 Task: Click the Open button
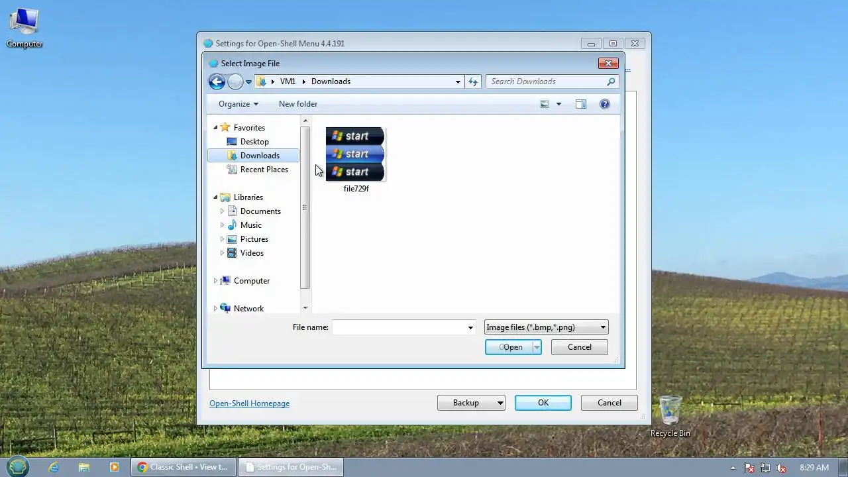coord(509,347)
